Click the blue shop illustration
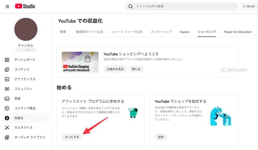258x150 pixels. [221, 116]
